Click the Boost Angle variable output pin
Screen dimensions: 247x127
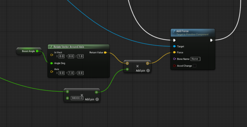pos(37,51)
